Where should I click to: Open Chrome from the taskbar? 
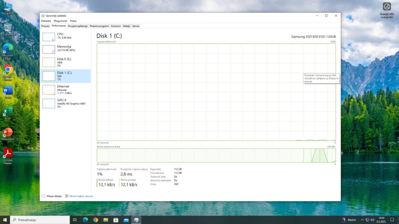pyautogui.click(x=96, y=220)
